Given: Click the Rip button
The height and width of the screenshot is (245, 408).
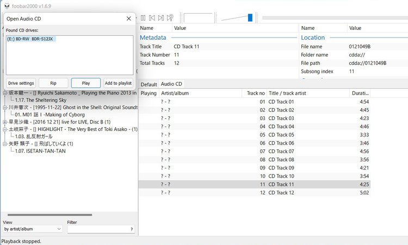Looking at the screenshot, I should tap(53, 83).
